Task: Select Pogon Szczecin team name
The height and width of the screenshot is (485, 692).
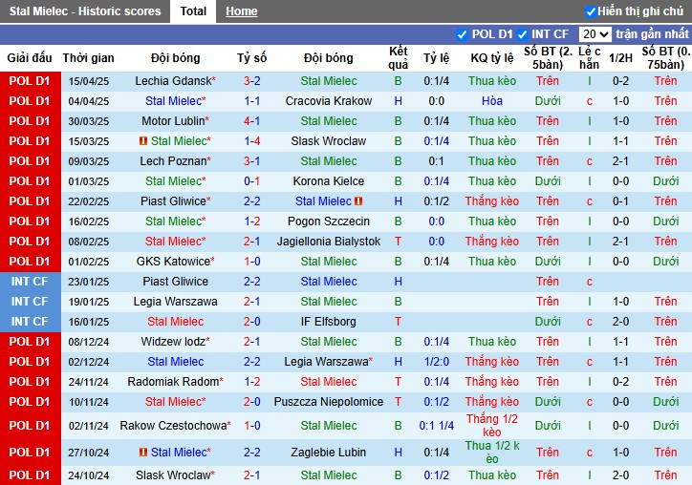Action: point(329,221)
